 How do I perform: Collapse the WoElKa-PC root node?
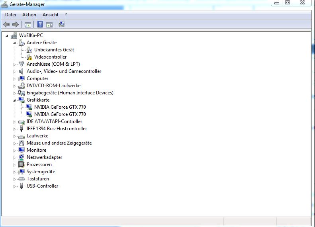[x=7, y=36]
